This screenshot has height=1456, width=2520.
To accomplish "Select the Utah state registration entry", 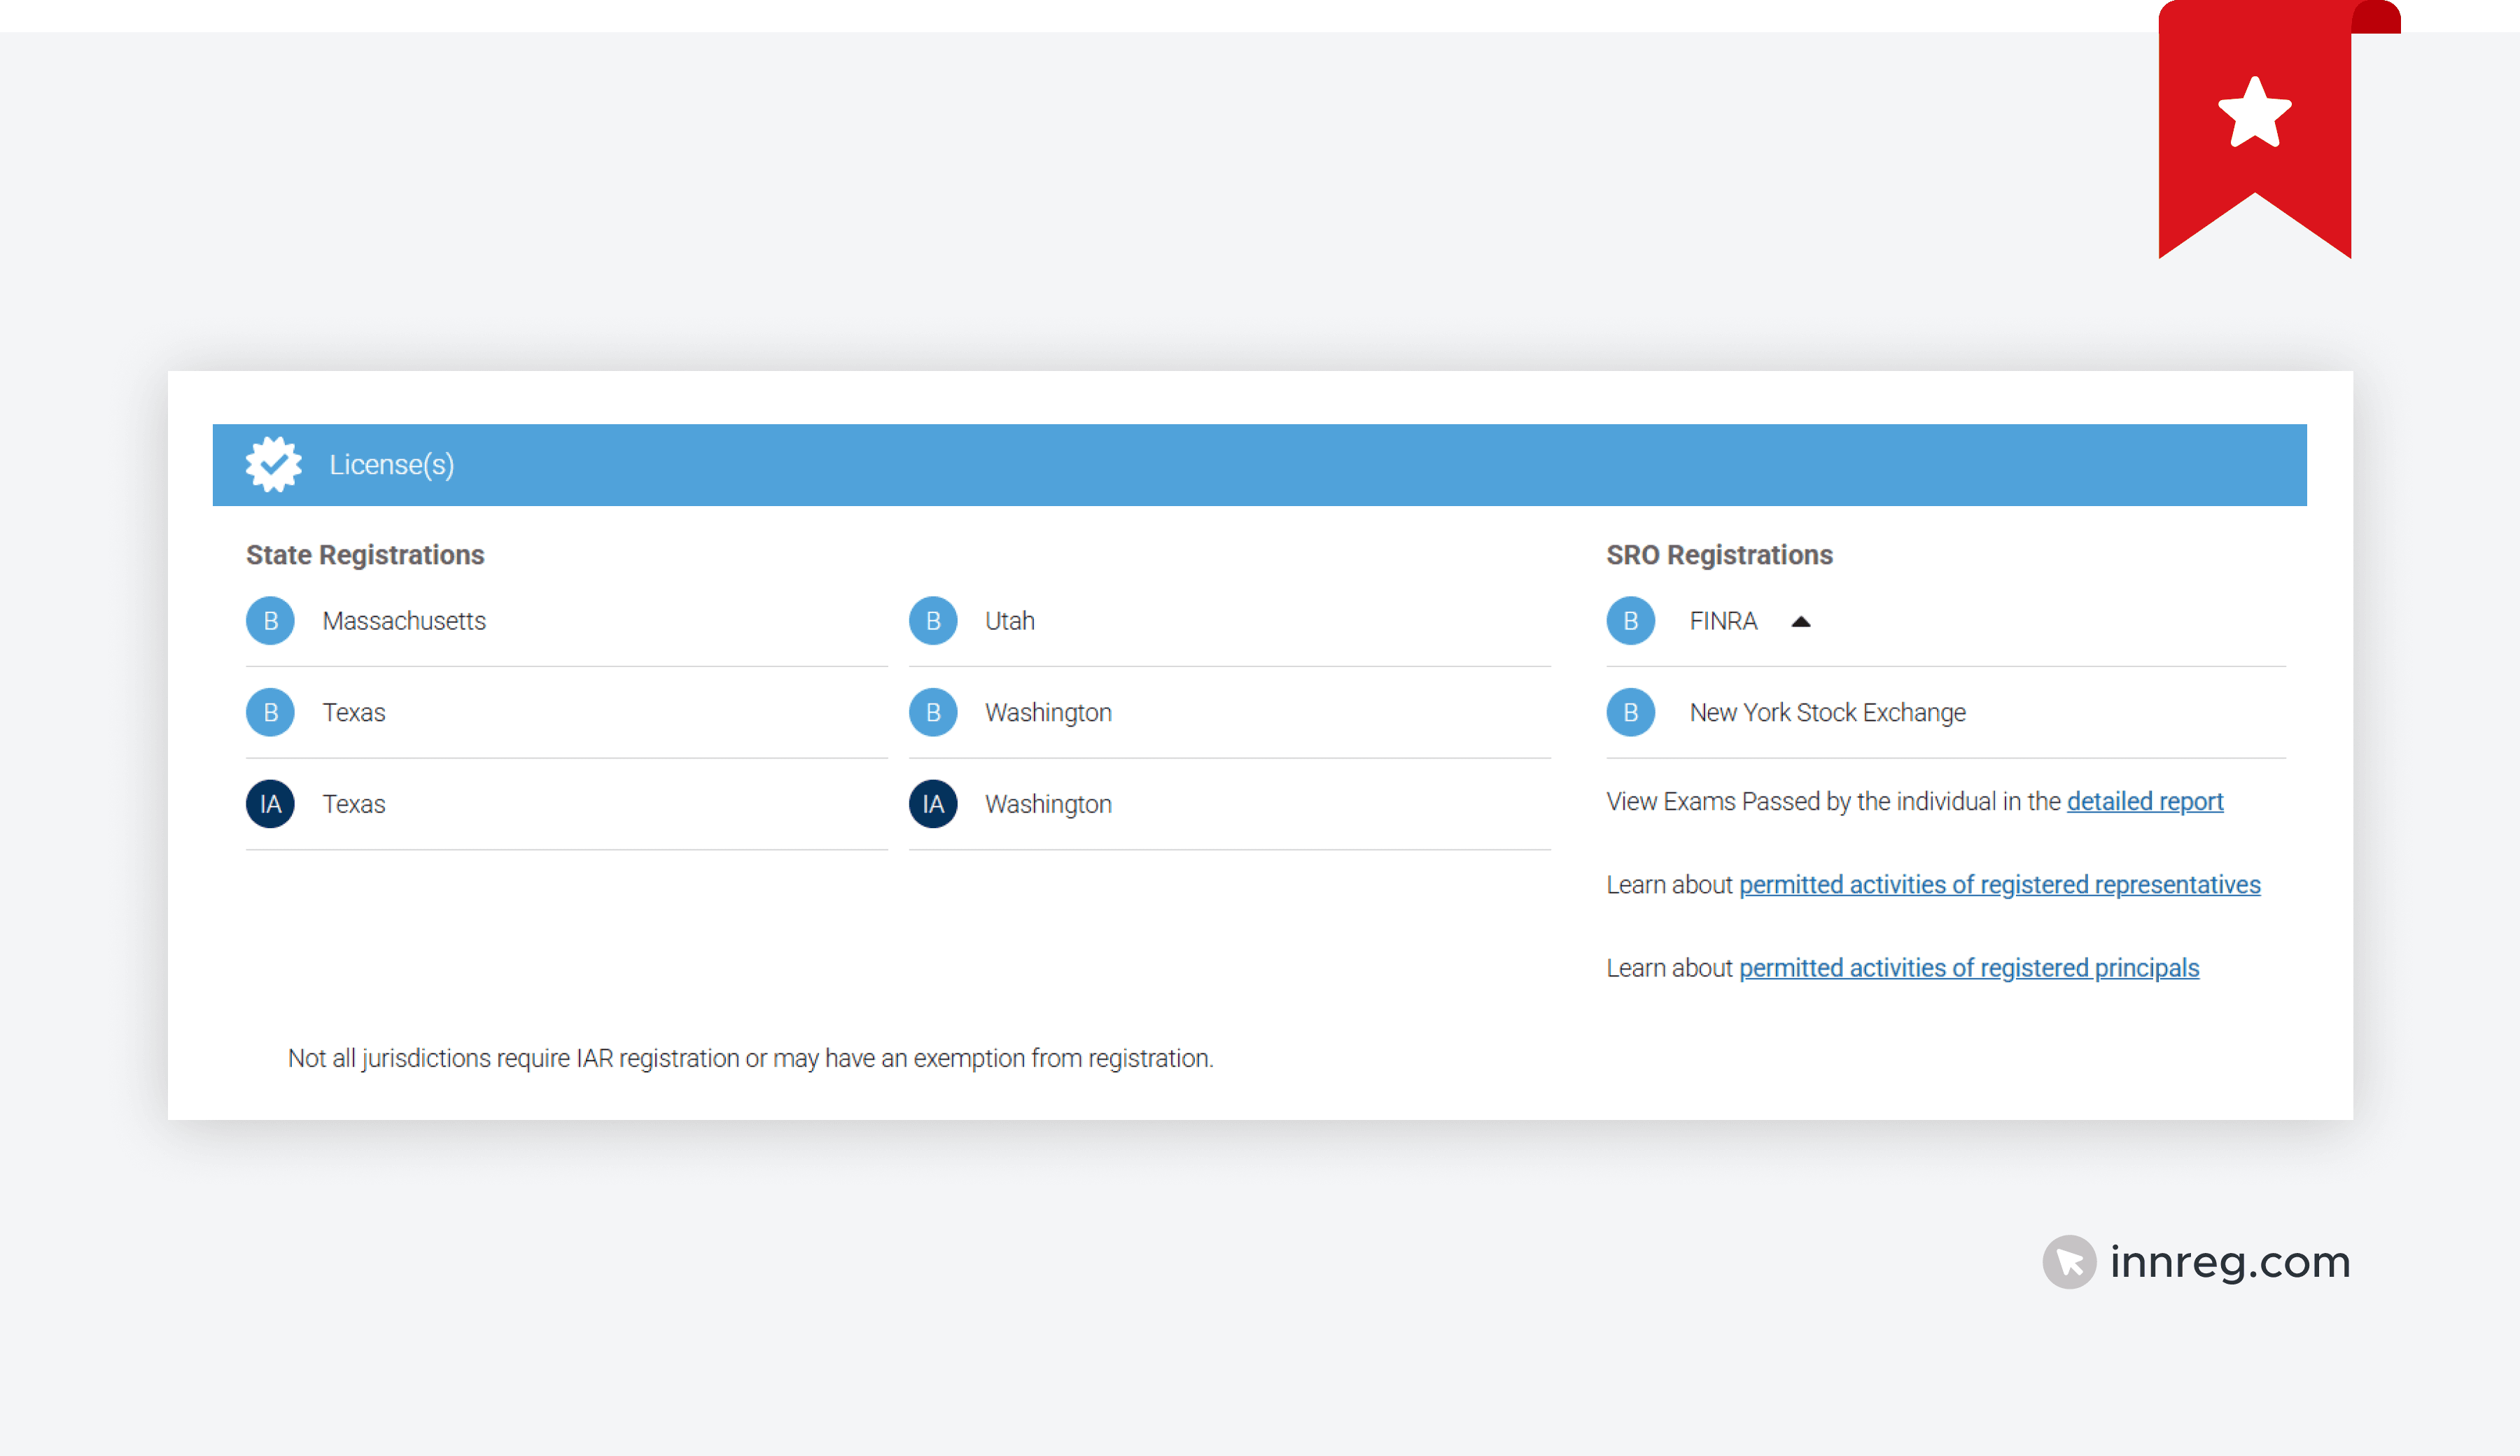I will pyautogui.click(x=1009, y=621).
